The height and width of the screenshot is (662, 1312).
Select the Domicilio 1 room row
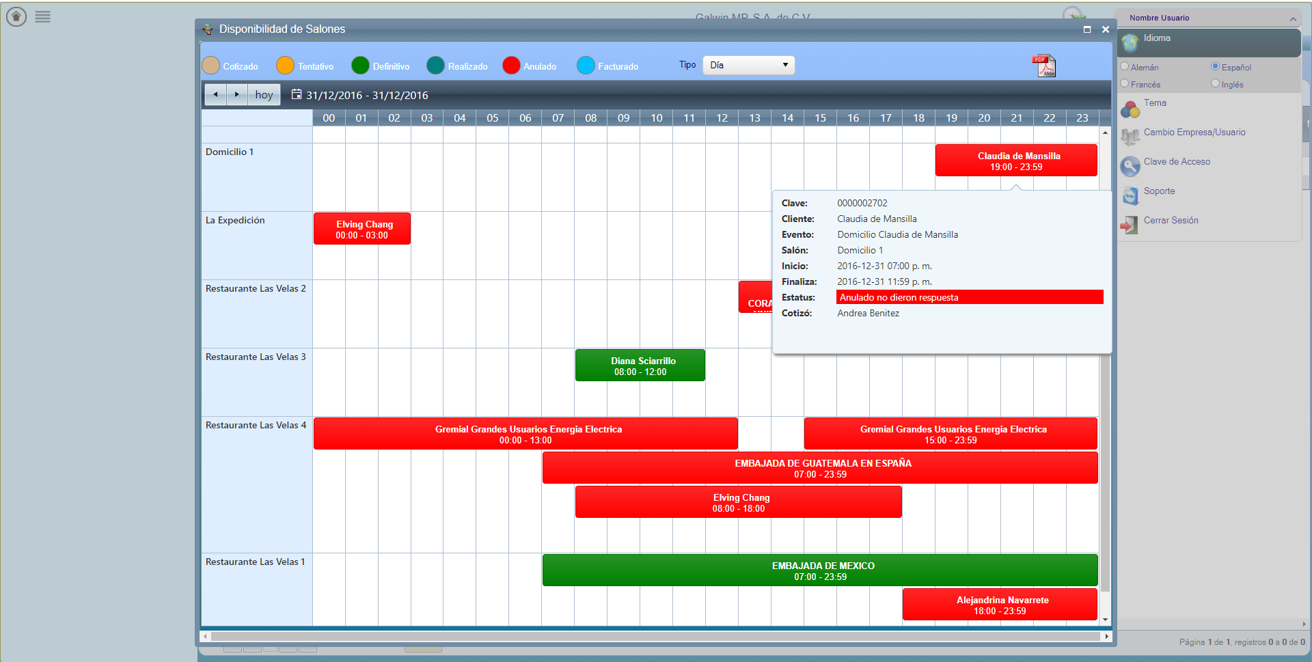tap(257, 177)
